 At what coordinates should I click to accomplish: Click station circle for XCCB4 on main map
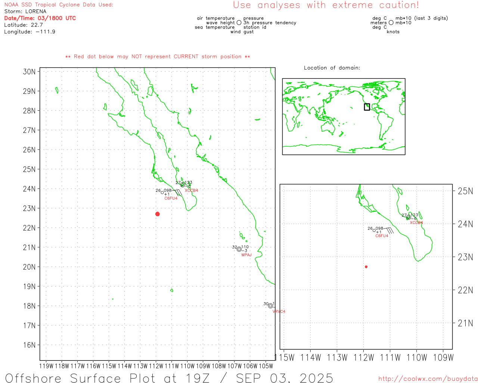[183, 185]
